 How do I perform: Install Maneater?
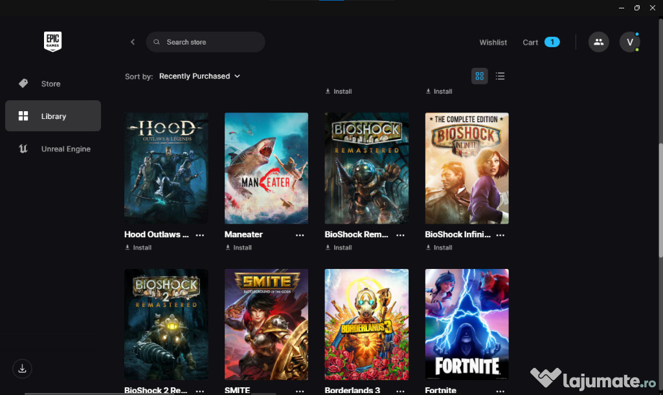pyautogui.click(x=238, y=248)
